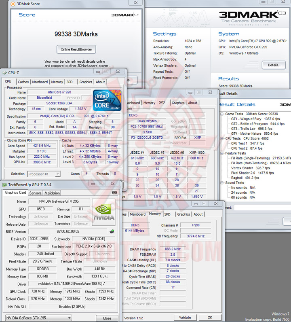
Task: Open the Processor #1 selection dropdown
Action: [58, 174]
